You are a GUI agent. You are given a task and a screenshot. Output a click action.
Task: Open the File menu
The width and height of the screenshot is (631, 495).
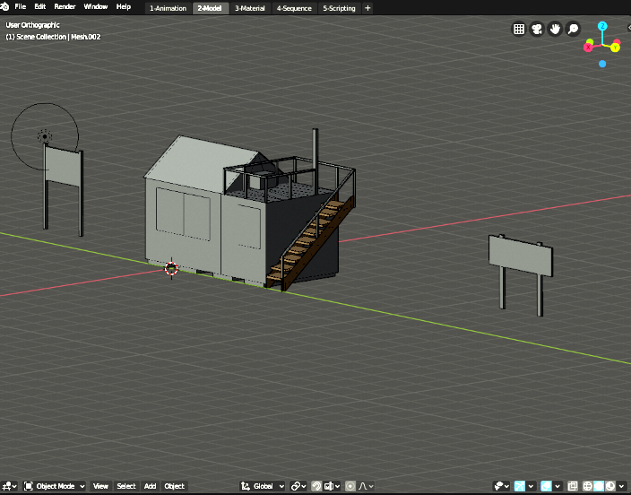(20, 6)
